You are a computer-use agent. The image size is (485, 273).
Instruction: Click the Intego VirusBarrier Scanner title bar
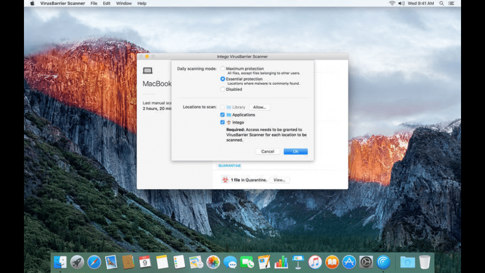point(243,56)
